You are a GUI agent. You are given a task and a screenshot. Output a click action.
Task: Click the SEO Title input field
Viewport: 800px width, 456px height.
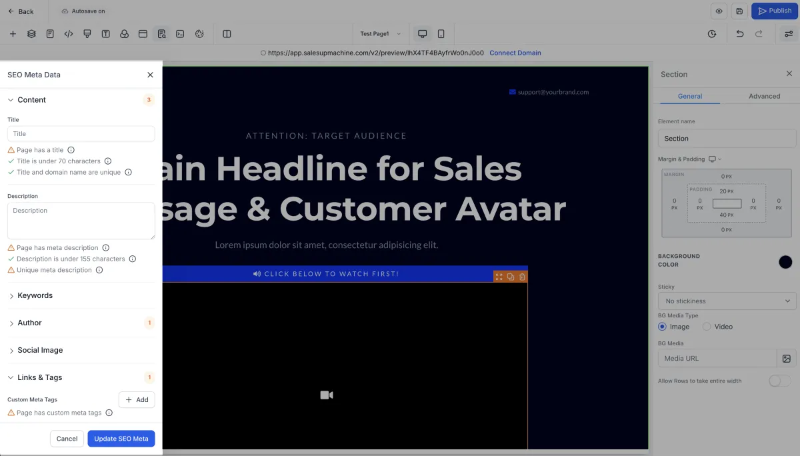[x=81, y=134]
